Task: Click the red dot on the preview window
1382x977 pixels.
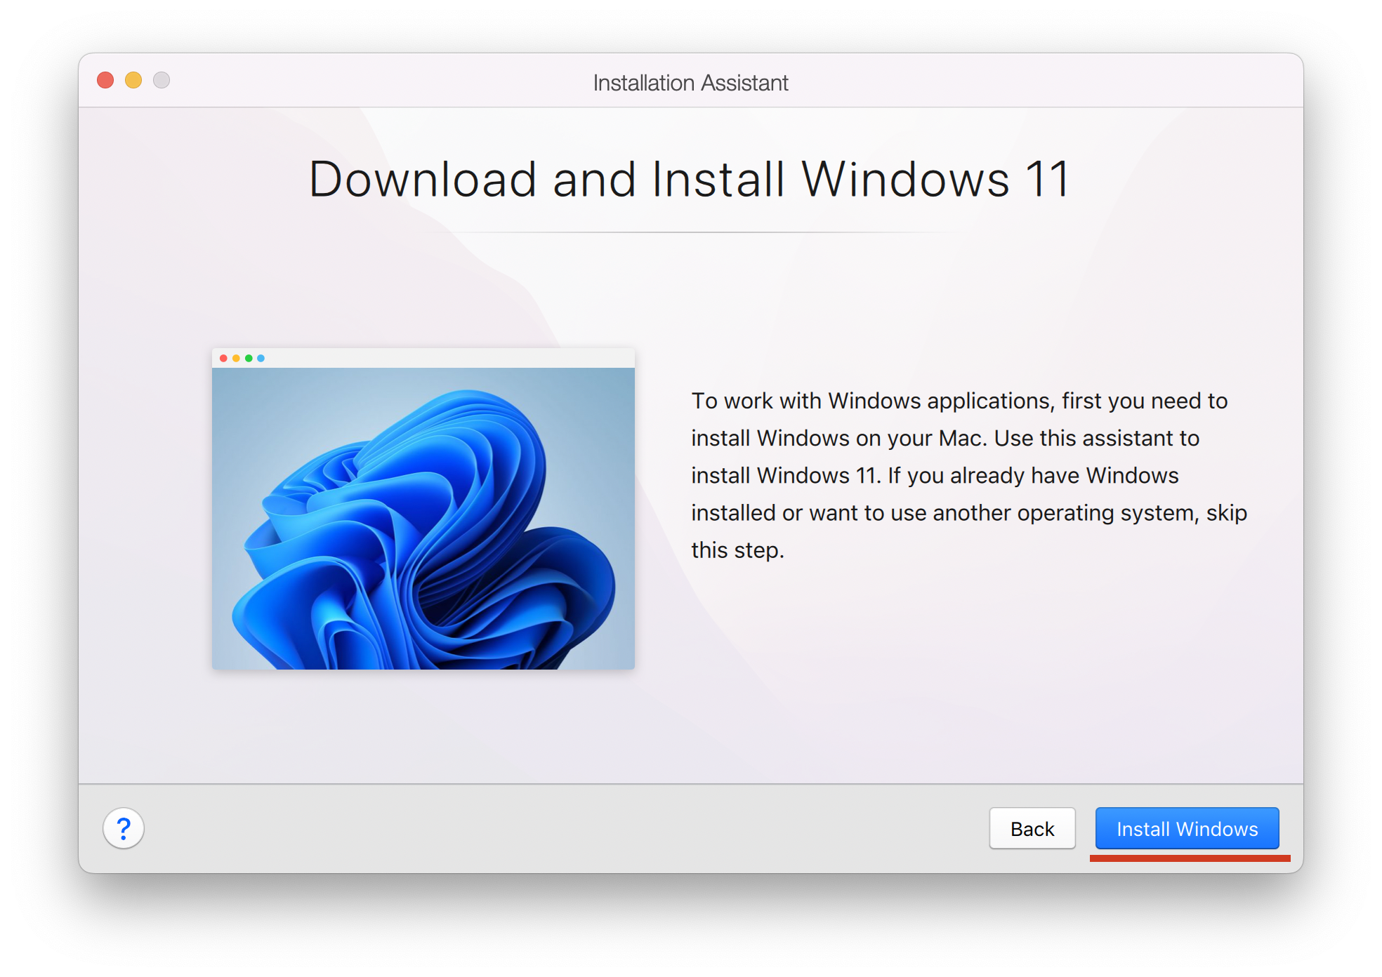Action: pyautogui.click(x=223, y=357)
